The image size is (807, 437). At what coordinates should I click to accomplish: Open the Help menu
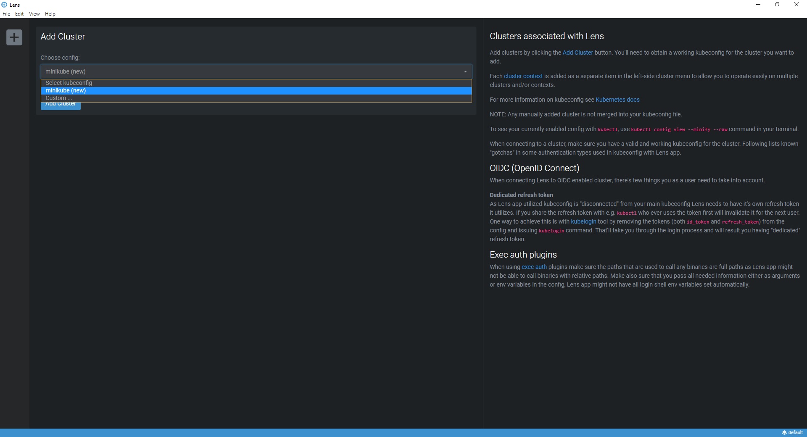click(50, 14)
